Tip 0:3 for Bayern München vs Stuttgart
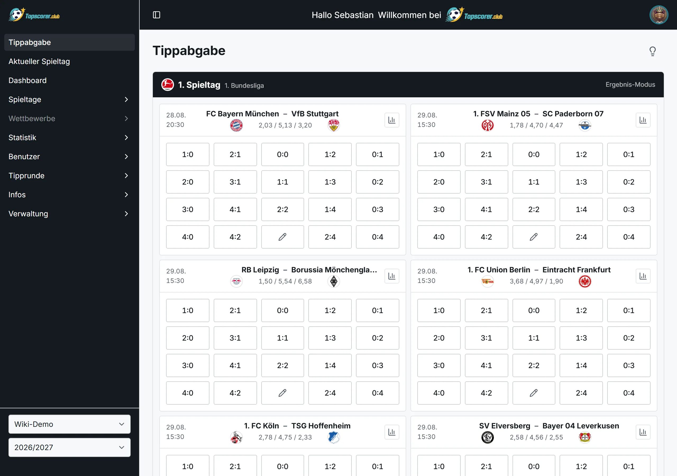This screenshot has height=476, width=677. coord(377,209)
